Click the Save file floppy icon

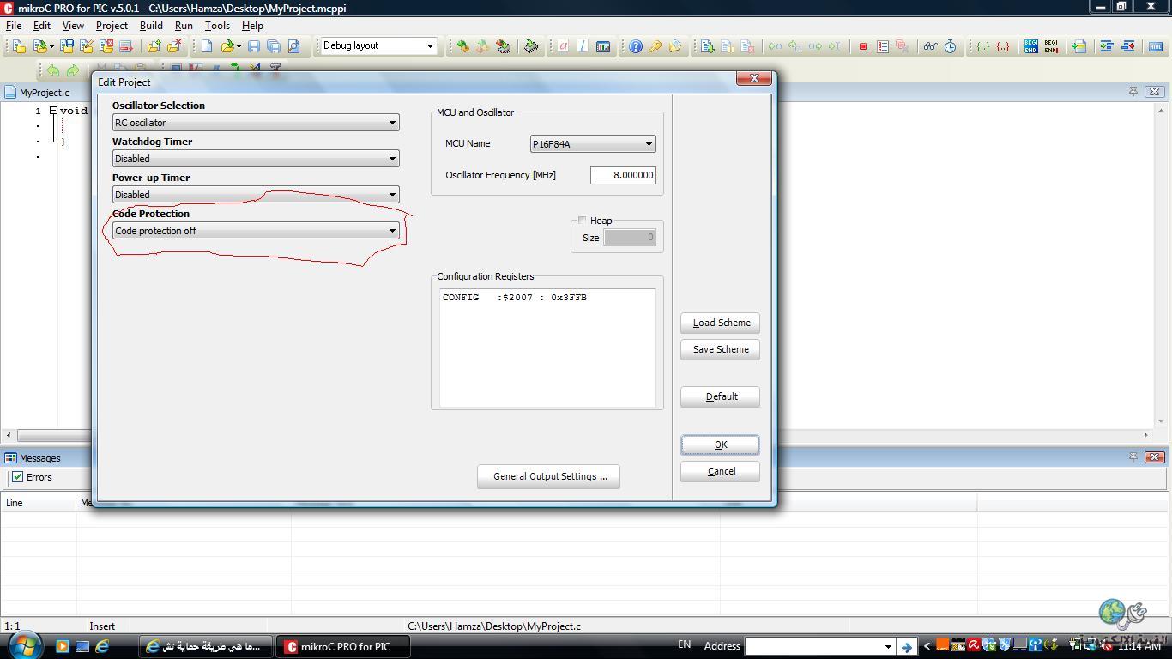[x=254, y=46]
